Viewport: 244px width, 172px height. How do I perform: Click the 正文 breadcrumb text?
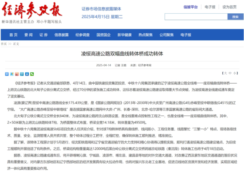coord(16,44)
